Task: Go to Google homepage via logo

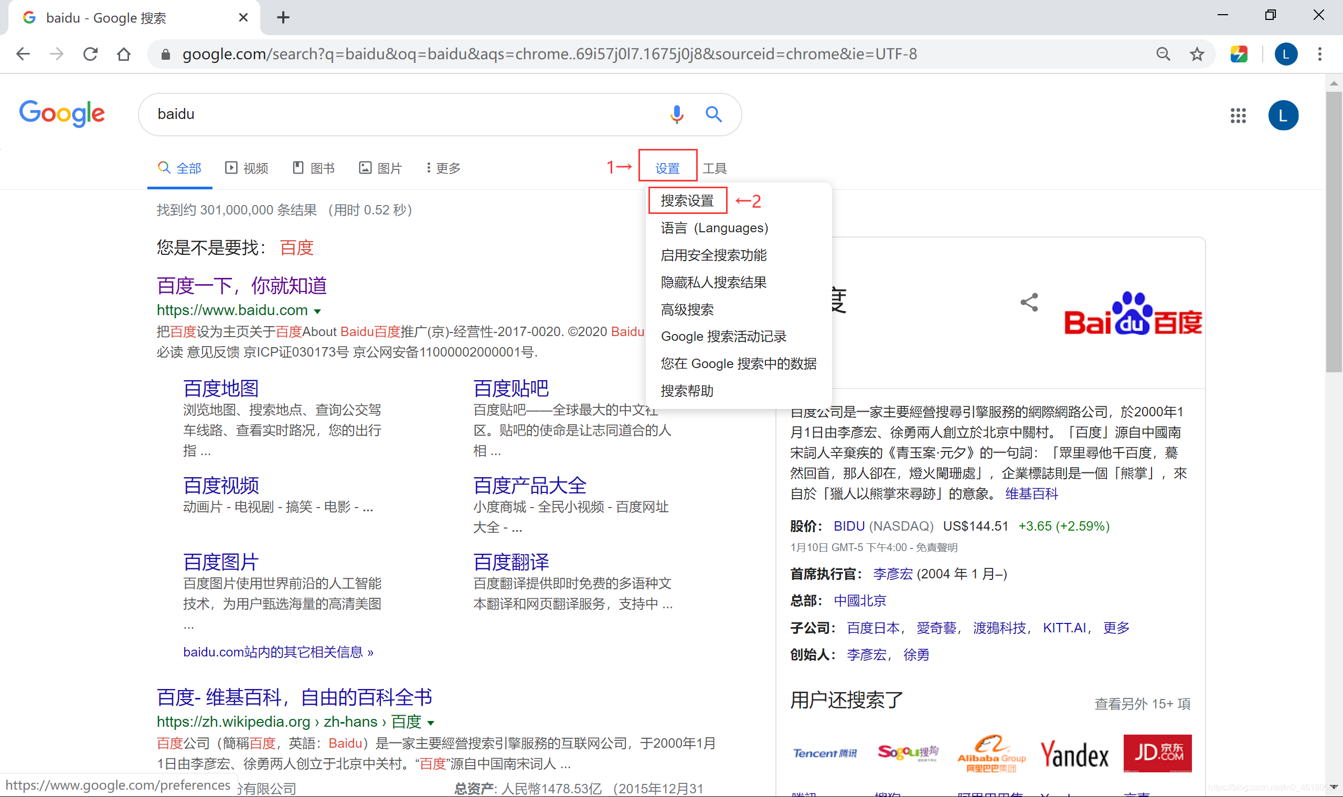Action: coord(62,113)
